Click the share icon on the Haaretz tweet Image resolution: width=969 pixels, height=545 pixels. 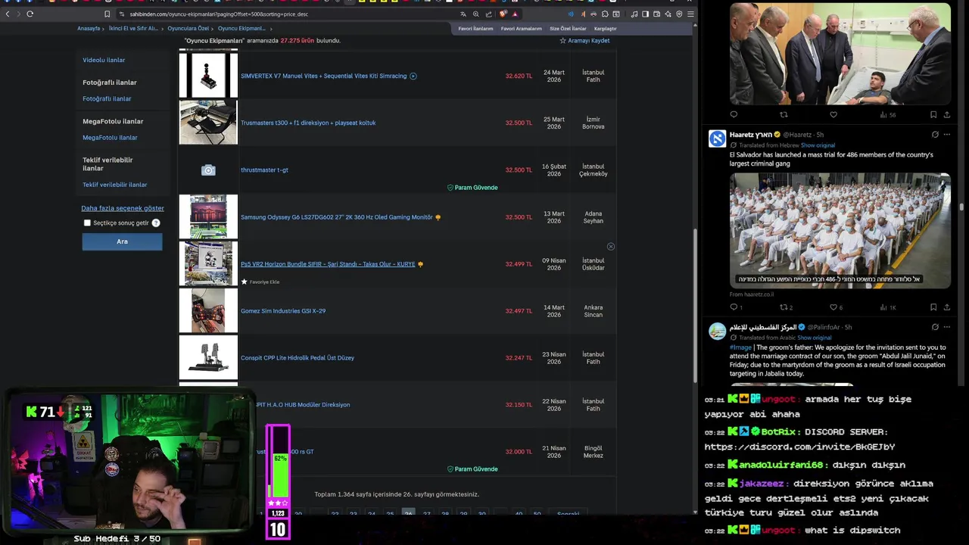(947, 307)
